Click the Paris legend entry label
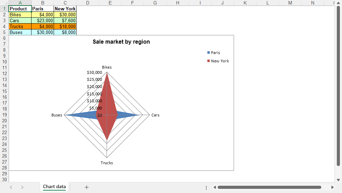The height and width of the screenshot is (193, 342). [x=216, y=53]
